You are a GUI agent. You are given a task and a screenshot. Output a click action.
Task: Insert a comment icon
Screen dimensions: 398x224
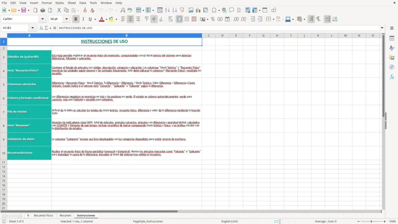232,10
